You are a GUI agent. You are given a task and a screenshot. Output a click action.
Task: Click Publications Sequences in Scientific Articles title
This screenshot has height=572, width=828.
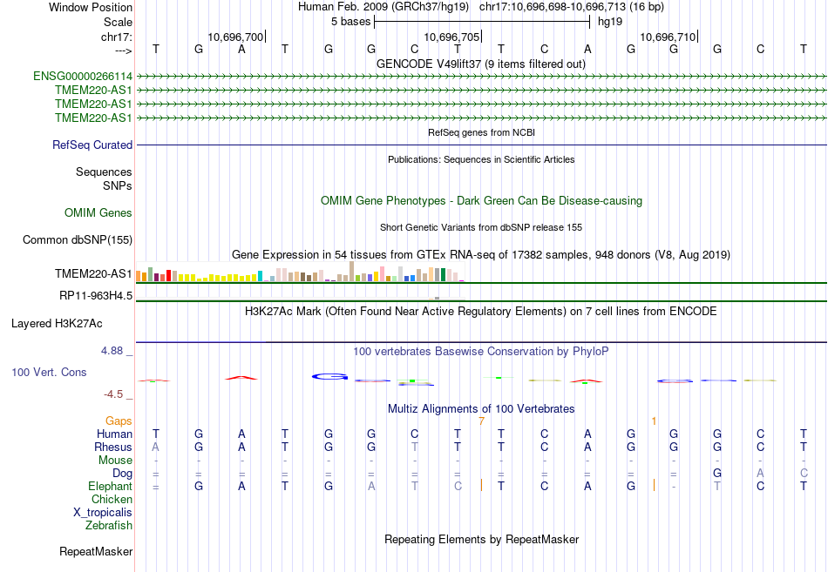tap(481, 160)
